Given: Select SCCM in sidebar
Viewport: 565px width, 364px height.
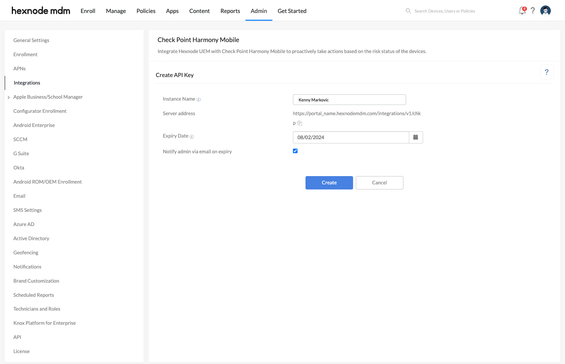Looking at the screenshot, I should (x=20, y=140).
